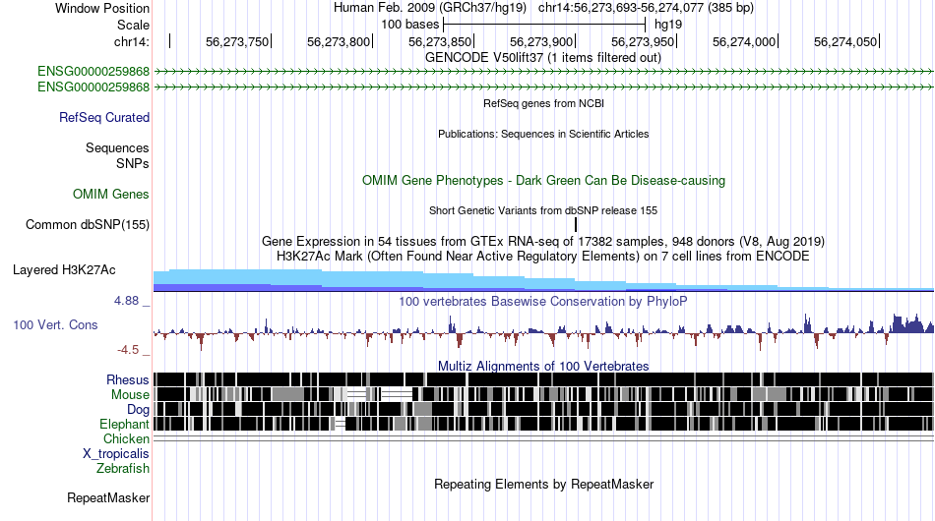Click the Chicken alignment double-line row
Screen dimensions: 935x521
coord(543,438)
